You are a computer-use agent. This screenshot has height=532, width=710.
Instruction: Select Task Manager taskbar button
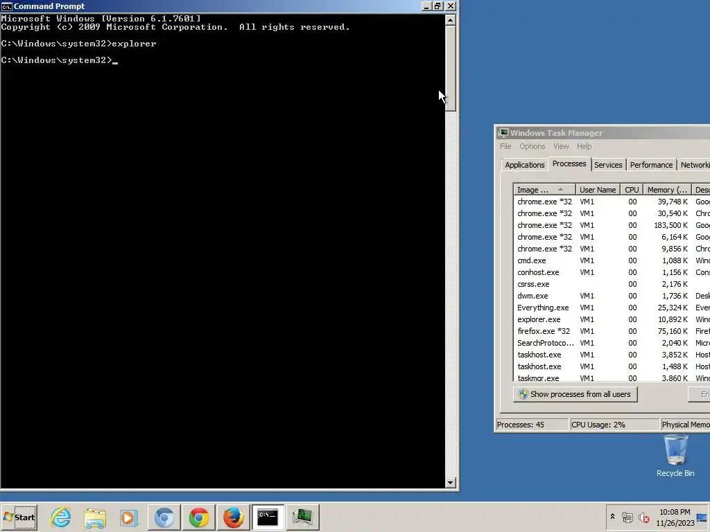click(x=302, y=517)
